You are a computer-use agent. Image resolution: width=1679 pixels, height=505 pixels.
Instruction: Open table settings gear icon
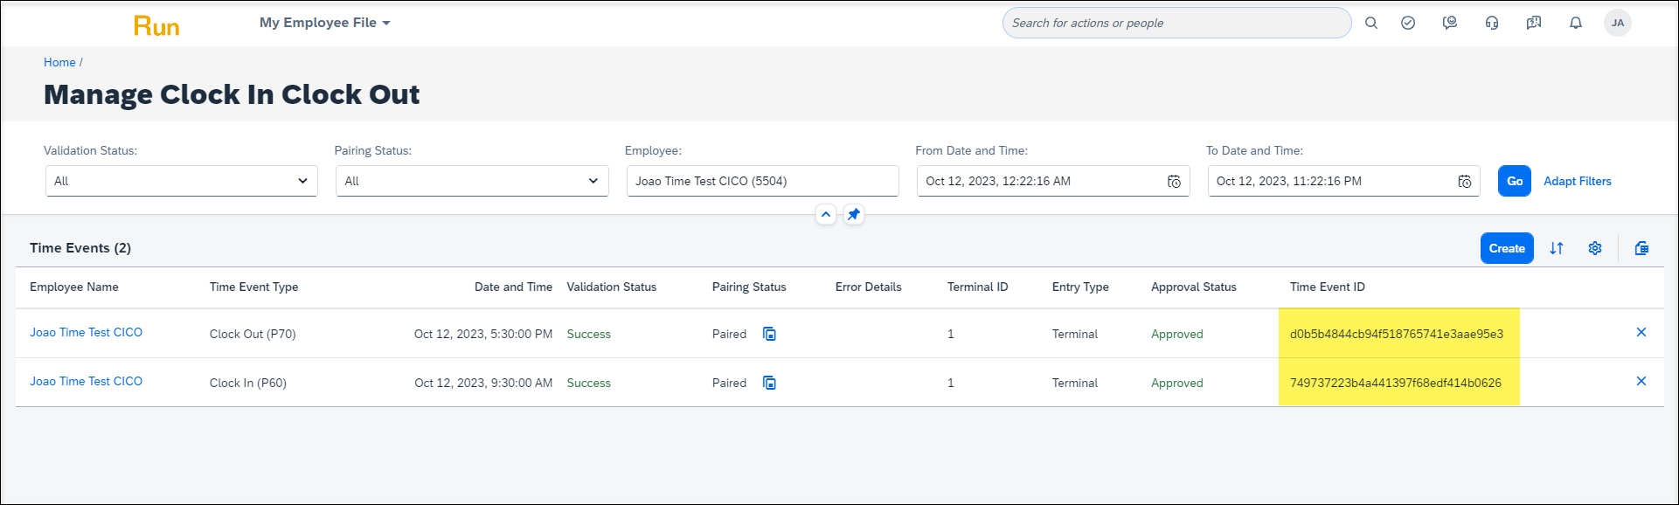[x=1595, y=248]
